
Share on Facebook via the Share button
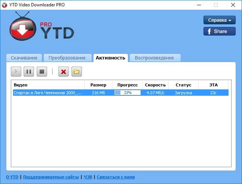pos(220,31)
